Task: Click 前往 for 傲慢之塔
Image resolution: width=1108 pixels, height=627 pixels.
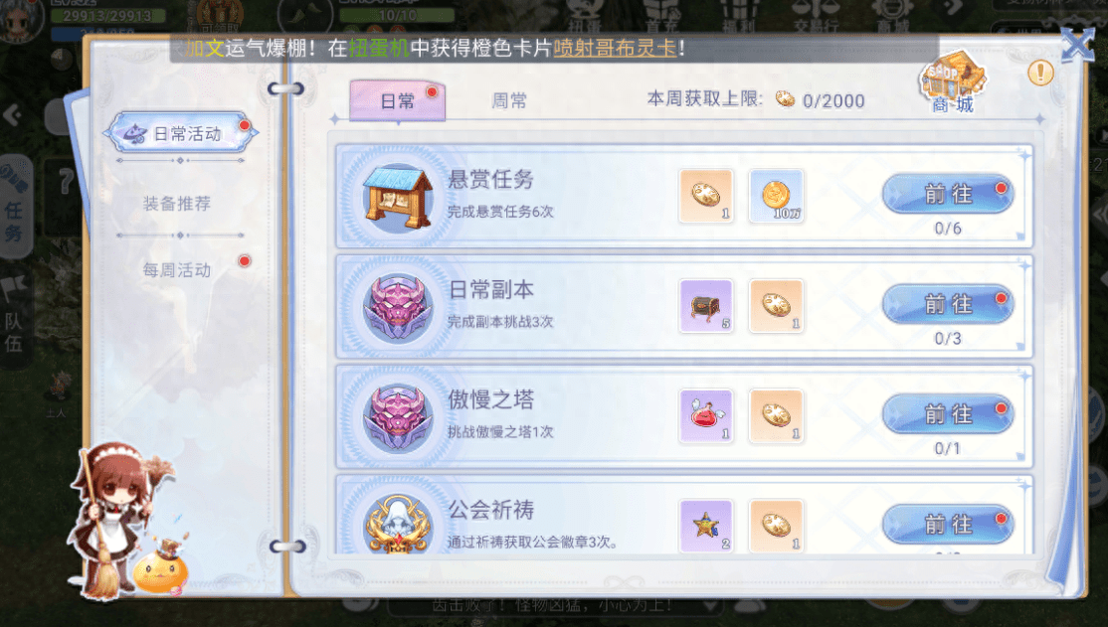Action: (x=948, y=413)
